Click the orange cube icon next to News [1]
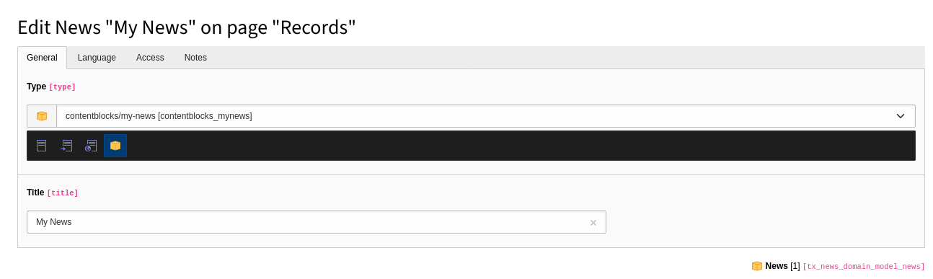This screenshot has height=279, width=933. (x=757, y=266)
